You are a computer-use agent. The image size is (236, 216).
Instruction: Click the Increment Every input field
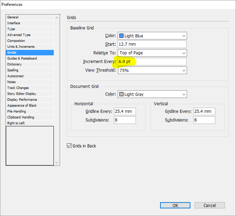[x=152, y=62]
